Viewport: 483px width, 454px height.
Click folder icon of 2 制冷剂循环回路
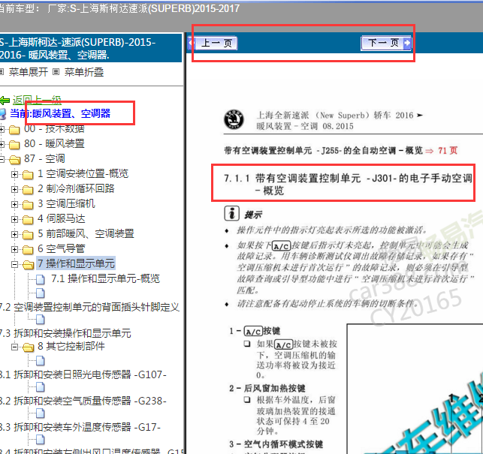(28, 190)
